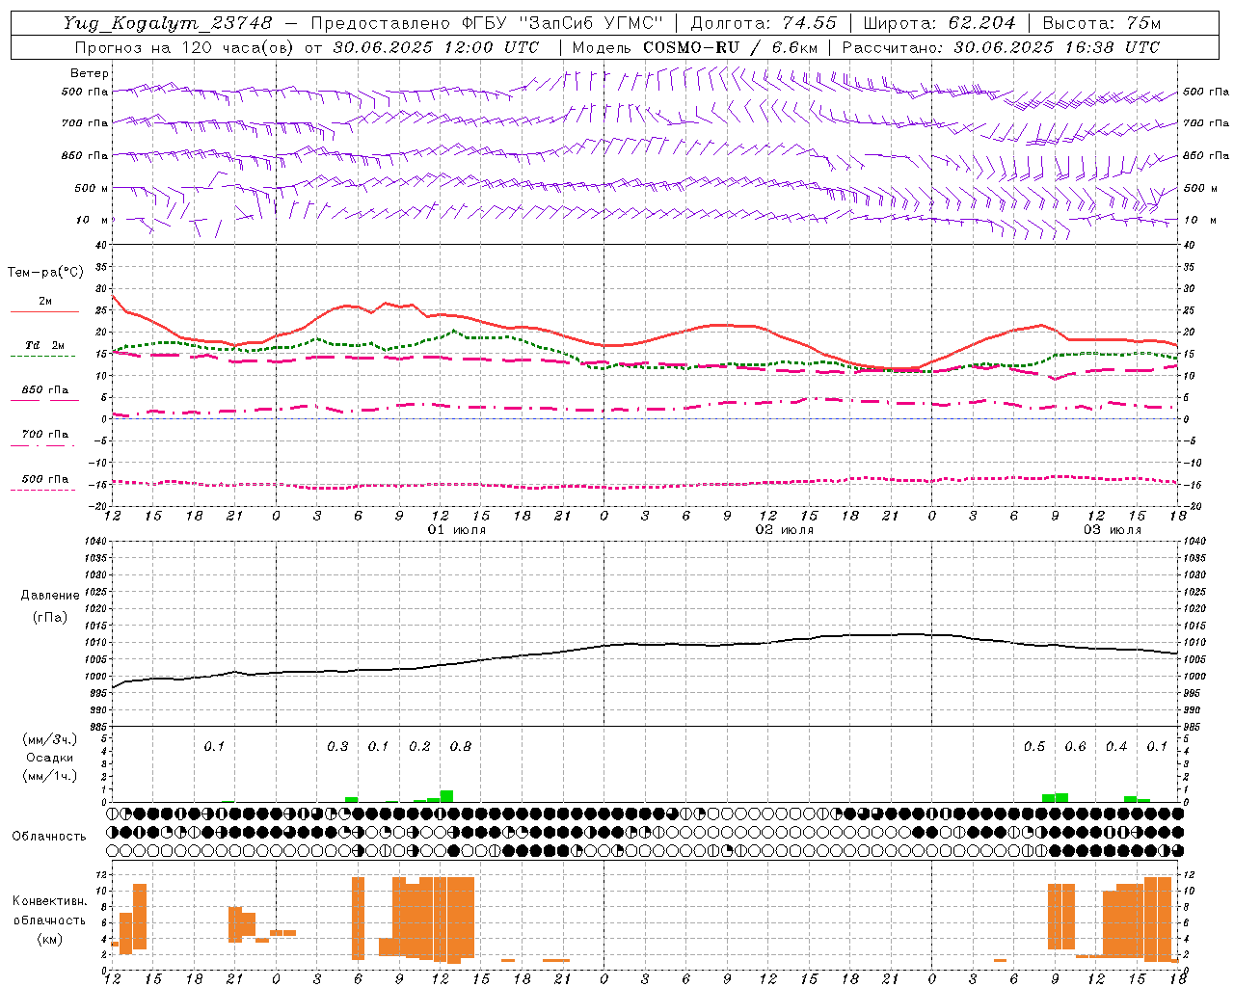1234x987 pixels.
Task: Click the Давление pressure panel label
Action: coord(49,596)
